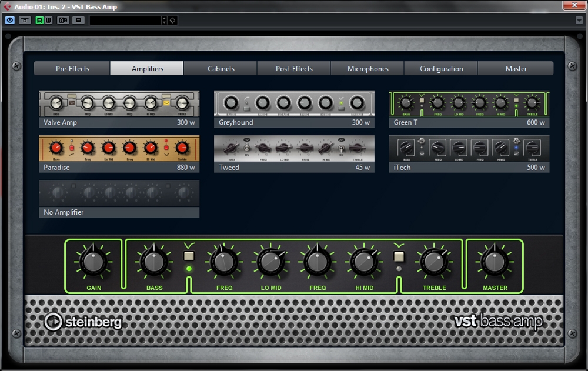This screenshot has width=588, height=371.
Task: Click the bypass effect button
Action: (x=25, y=20)
